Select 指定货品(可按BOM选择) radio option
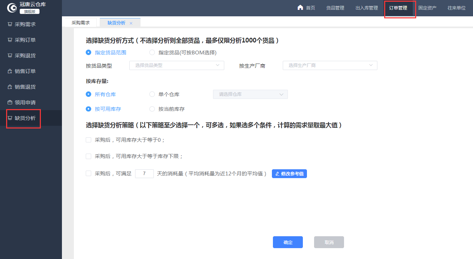 (x=152, y=52)
